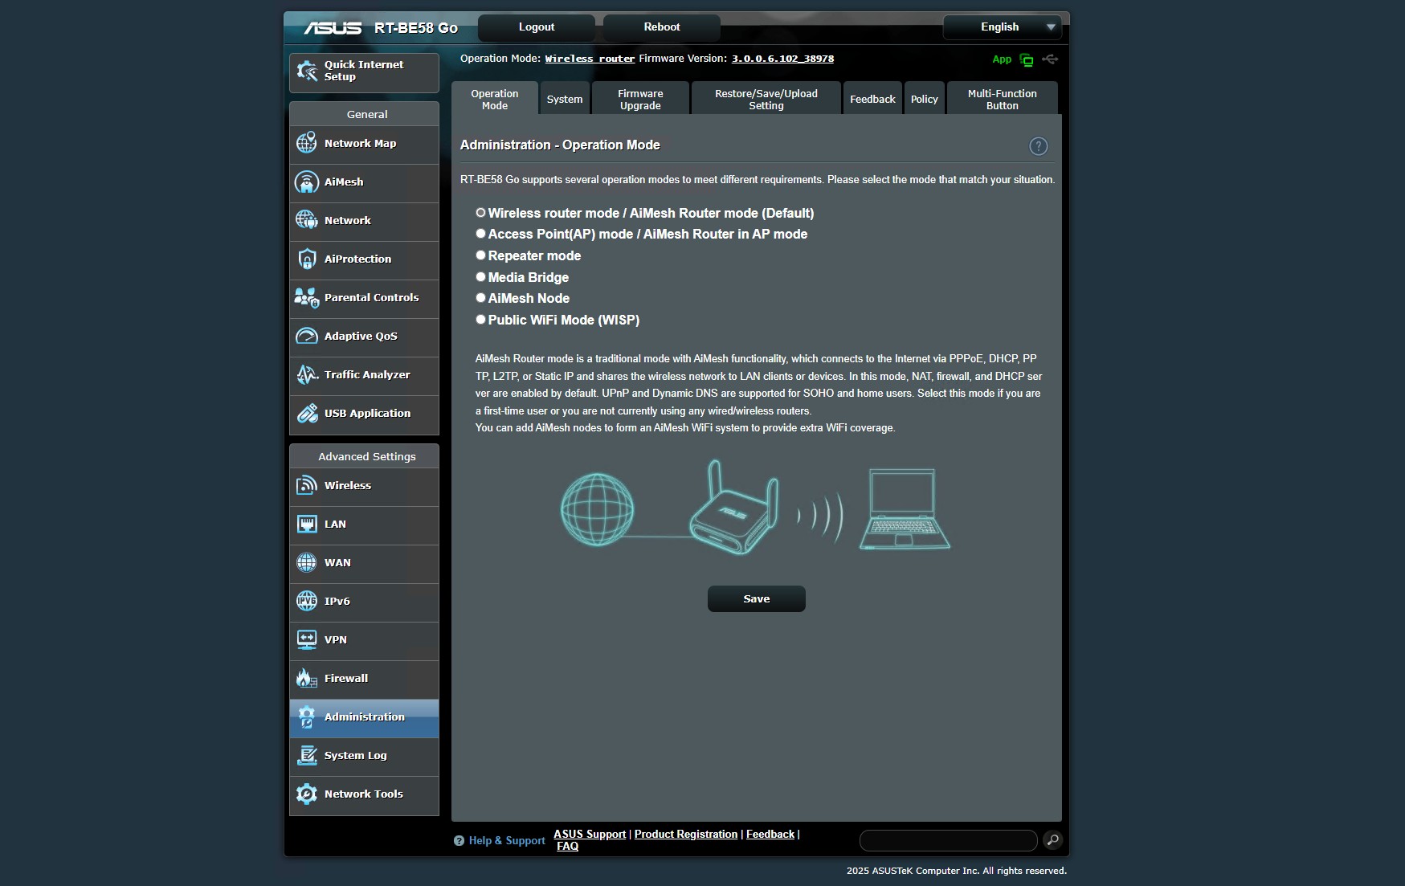Click the Traffic Analyzer icon
The image size is (1405, 886).
(x=307, y=374)
